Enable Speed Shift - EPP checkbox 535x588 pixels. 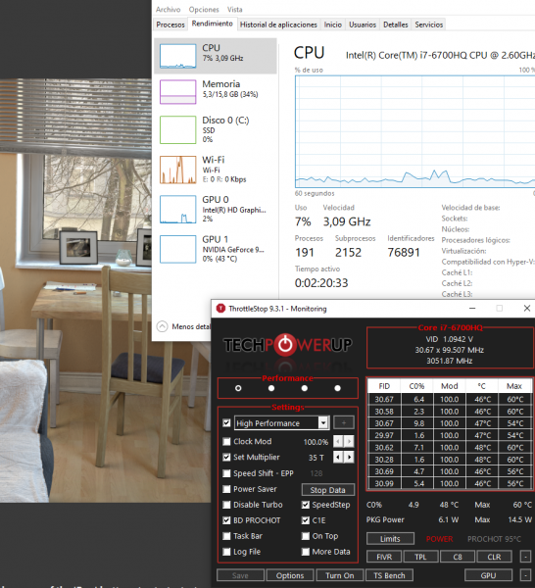(x=226, y=473)
